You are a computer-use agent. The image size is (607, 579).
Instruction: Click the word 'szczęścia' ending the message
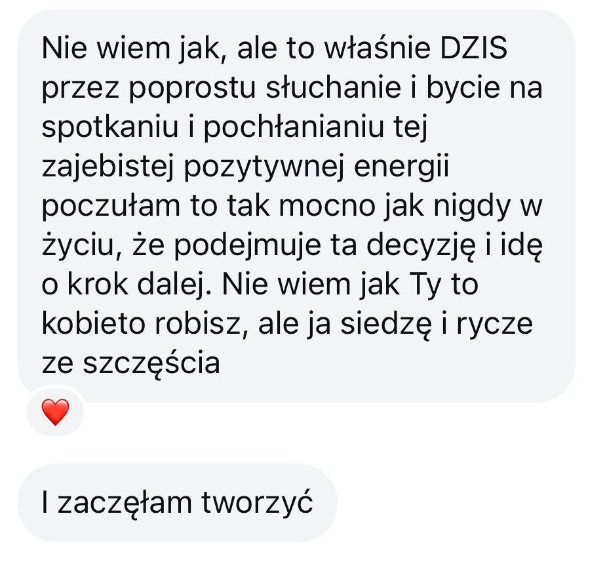click(x=151, y=365)
